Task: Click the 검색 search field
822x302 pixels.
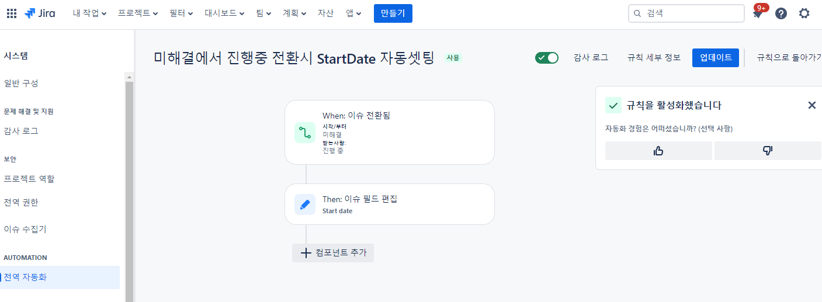Action: pyautogui.click(x=686, y=13)
